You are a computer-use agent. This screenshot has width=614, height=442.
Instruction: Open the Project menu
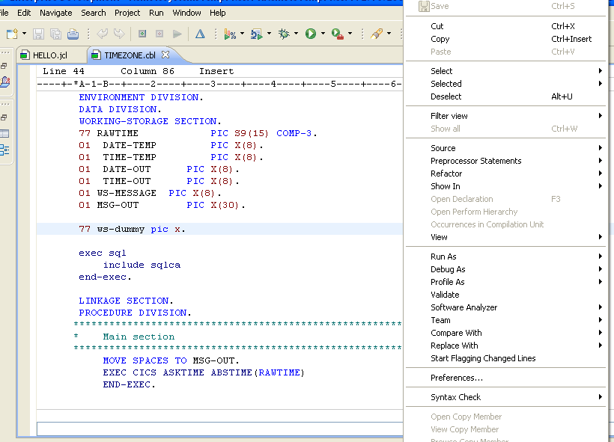pos(127,13)
